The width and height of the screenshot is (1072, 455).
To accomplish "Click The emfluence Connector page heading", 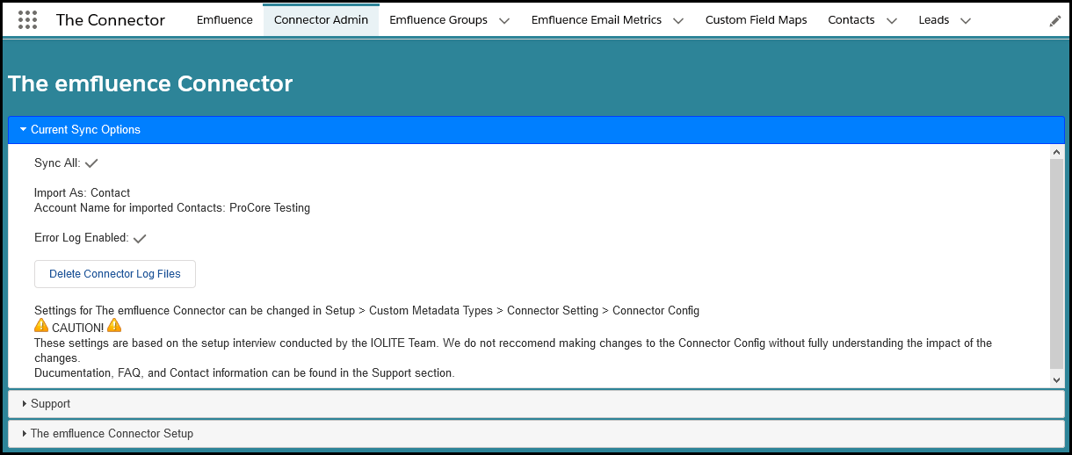I will (150, 83).
